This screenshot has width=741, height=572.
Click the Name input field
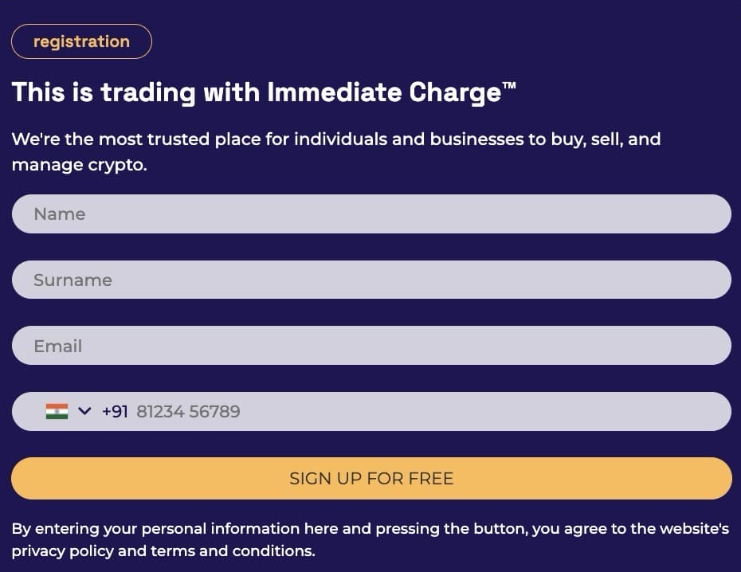tap(371, 214)
